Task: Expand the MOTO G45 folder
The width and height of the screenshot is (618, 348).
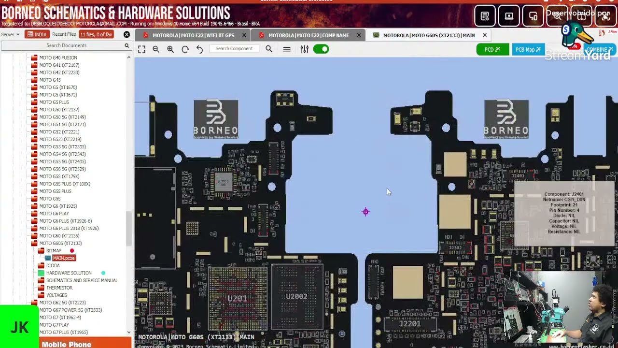Action: [x=50, y=80]
